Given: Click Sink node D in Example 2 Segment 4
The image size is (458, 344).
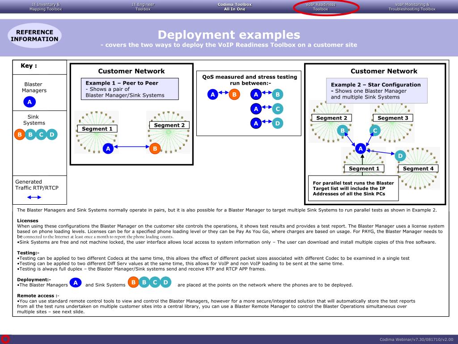Looking at the screenshot, I should (400, 155).
